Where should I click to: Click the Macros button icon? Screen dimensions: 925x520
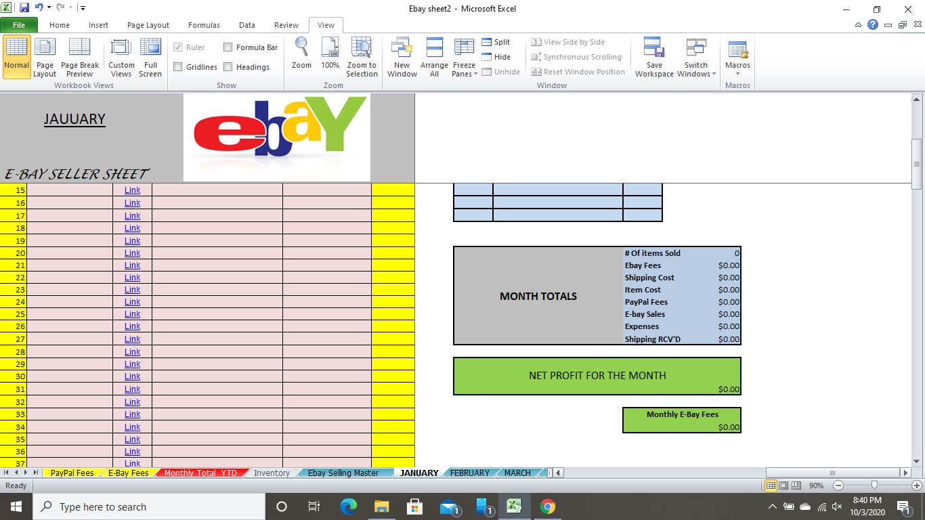click(x=737, y=49)
